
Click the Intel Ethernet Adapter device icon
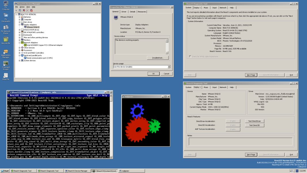pos(25,45)
